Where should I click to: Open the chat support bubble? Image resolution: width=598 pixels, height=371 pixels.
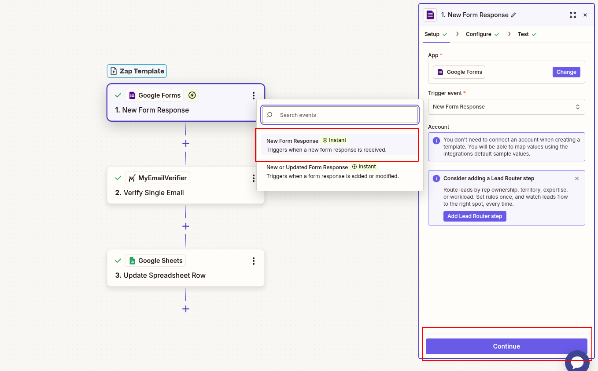(577, 362)
